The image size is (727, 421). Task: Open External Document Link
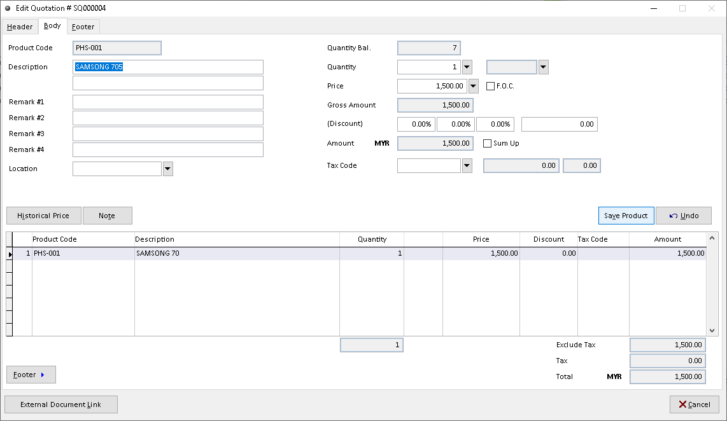[x=60, y=404]
